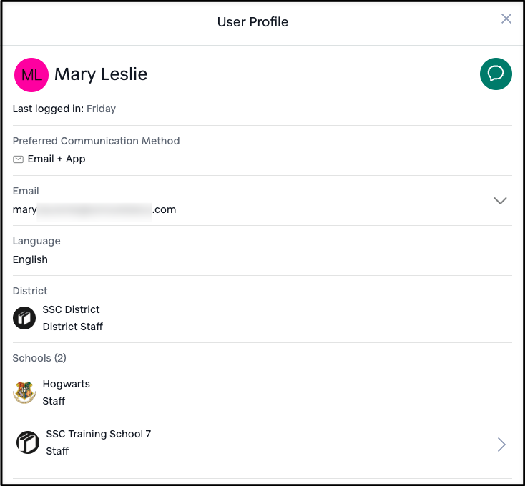The height and width of the screenshot is (486, 525).
Task: Open SSC Training School 7 right arrow
Action: (x=501, y=445)
